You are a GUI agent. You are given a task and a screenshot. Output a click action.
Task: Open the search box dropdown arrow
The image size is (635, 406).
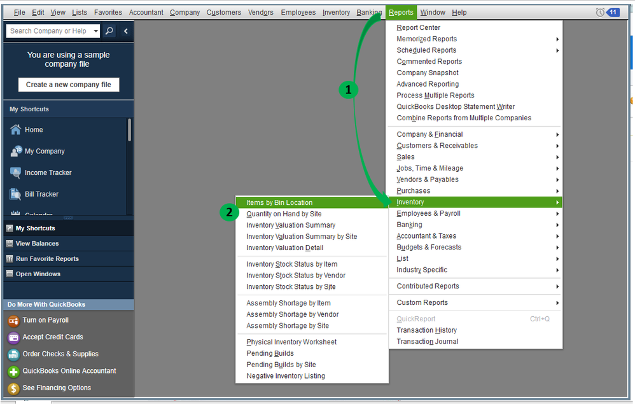click(x=95, y=31)
